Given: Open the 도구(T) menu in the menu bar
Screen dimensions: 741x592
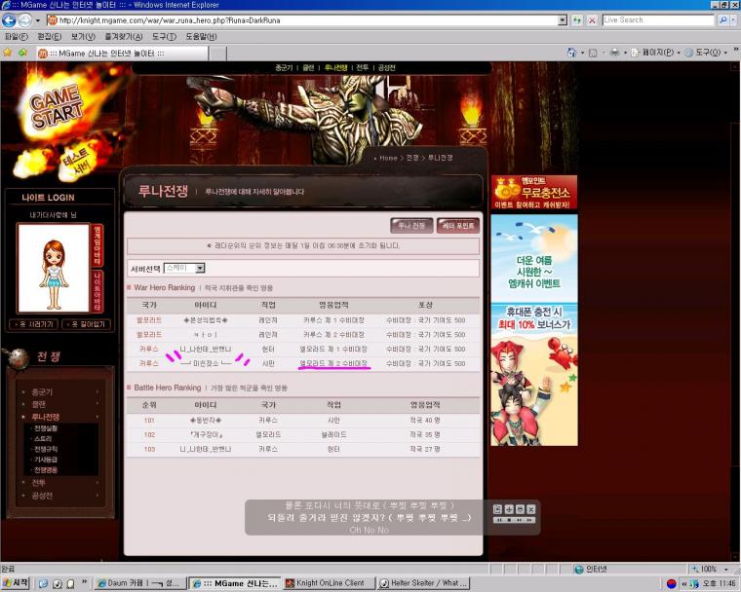Looking at the screenshot, I should [x=164, y=36].
